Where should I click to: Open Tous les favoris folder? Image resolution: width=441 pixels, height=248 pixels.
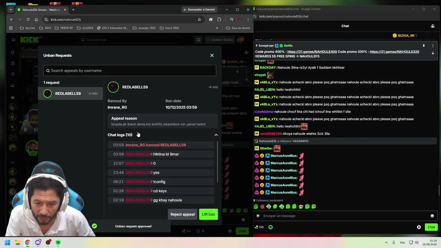pos(238,28)
